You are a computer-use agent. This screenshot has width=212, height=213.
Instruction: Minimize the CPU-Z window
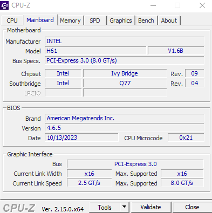coord(153,5)
